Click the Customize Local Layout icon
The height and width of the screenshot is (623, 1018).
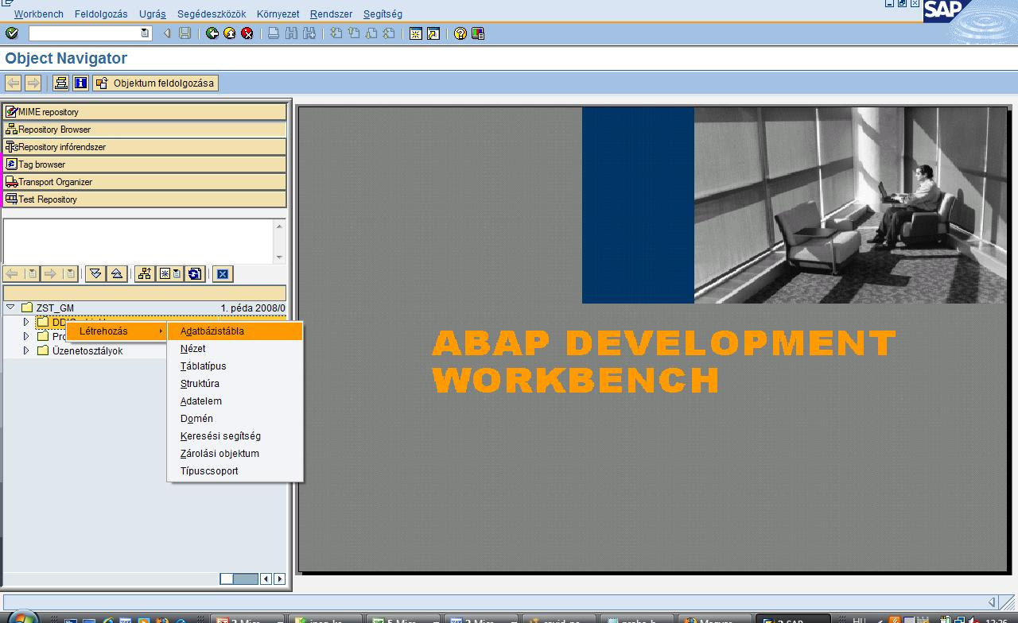click(x=478, y=33)
